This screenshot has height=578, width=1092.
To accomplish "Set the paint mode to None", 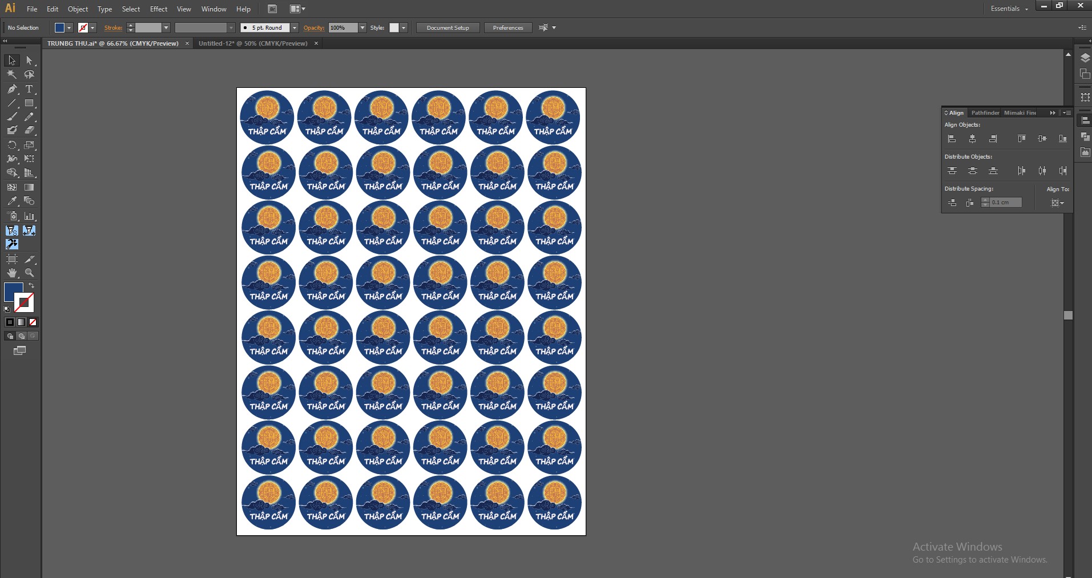I will point(33,322).
